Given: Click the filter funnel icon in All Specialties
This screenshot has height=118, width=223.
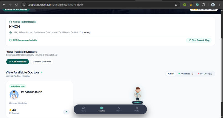Looking at the screenshot, I should (10, 62).
